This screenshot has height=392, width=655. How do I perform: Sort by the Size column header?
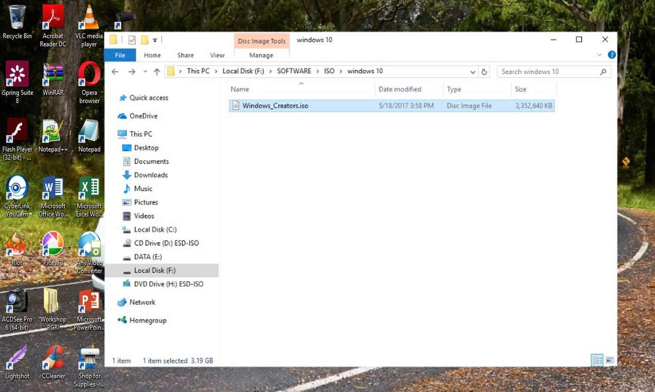(x=533, y=89)
